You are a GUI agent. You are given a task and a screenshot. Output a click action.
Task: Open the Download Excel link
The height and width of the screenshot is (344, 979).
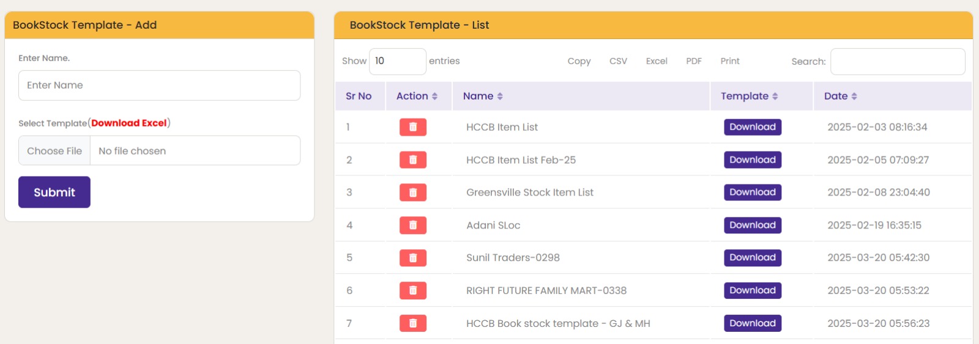[x=129, y=123]
